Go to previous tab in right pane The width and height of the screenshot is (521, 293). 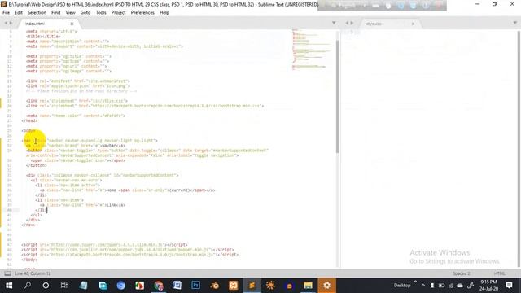(347, 23)
